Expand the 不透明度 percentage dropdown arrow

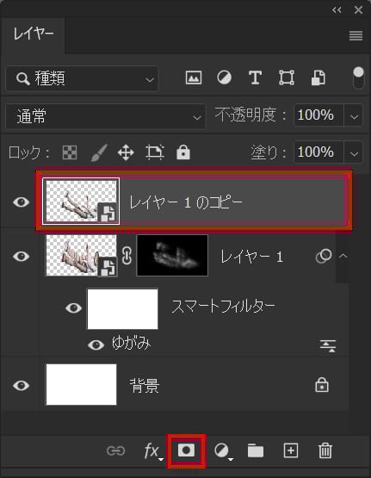click(354, 116)
